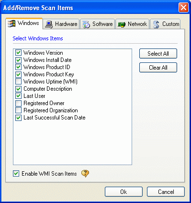Click the 'Last User' item label
The width and height of the screenshot is (191, 203).
point(34,96)
